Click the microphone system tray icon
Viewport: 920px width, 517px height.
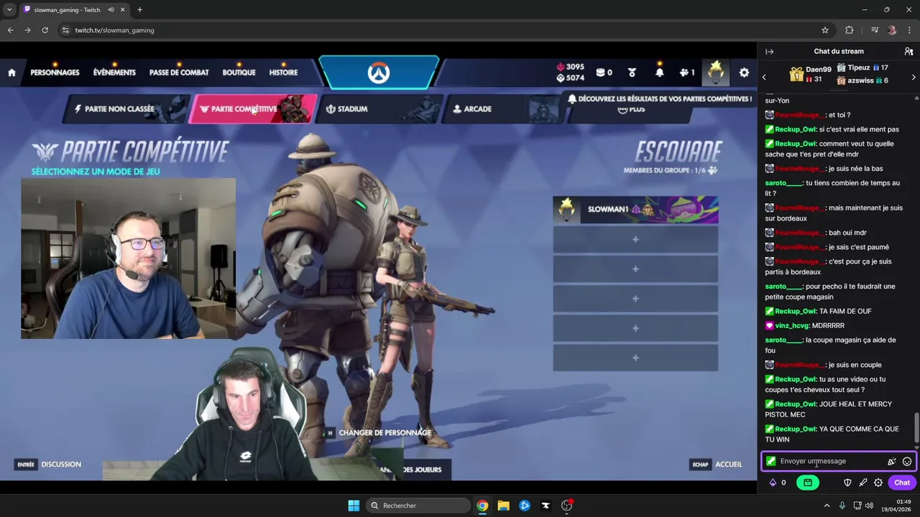point(842,506)
